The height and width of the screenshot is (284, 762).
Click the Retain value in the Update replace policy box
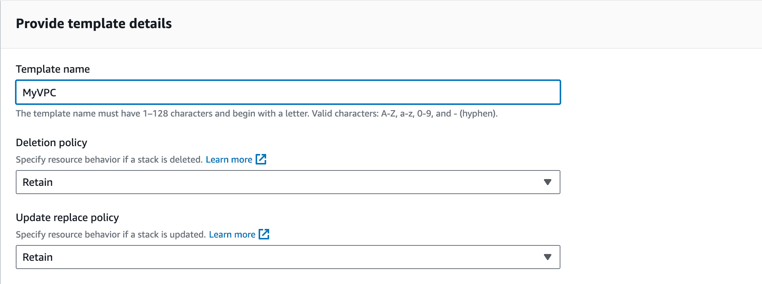[38, 257]
